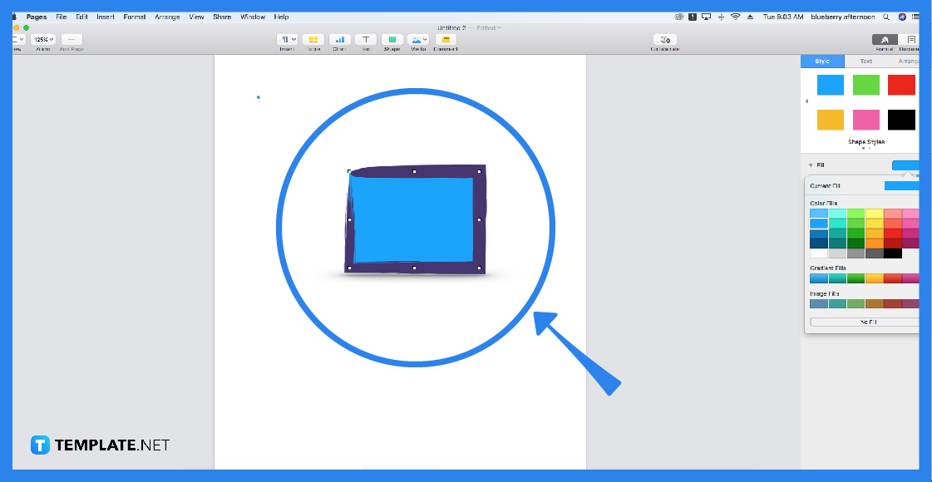The height and width of the screenshot is (482, 932).
Task: Go to previous shape styles page arrow
Action: (806, 101)
